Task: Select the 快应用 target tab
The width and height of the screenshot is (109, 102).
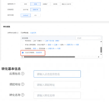Action: (x=55, y=4)
